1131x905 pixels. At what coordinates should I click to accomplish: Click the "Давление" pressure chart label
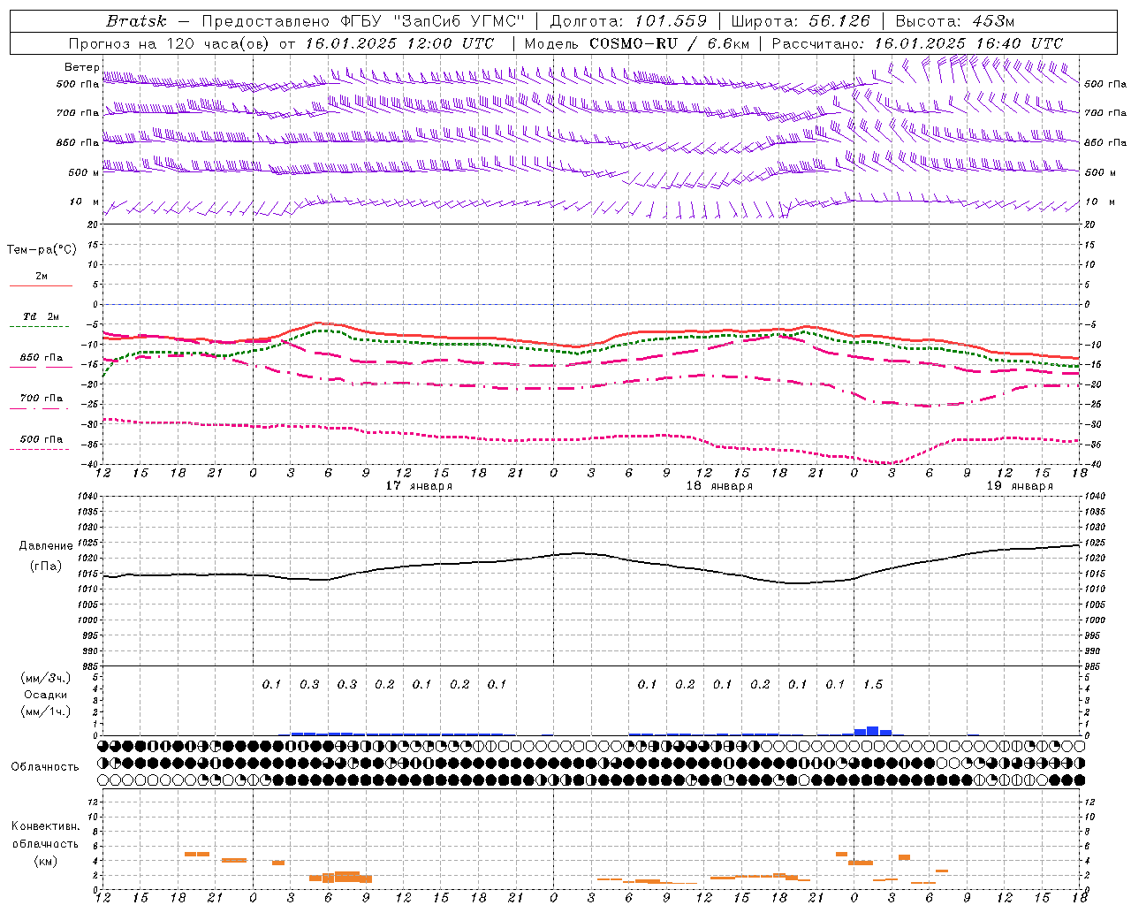coord(46,546)
